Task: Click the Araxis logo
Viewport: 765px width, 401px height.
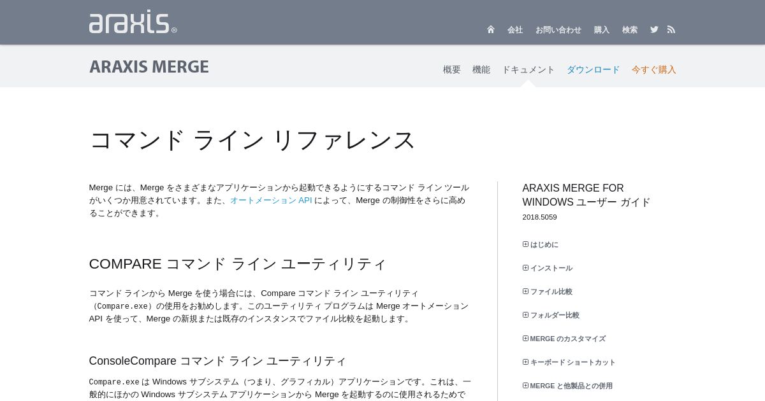Action: (x=133, y=22)
